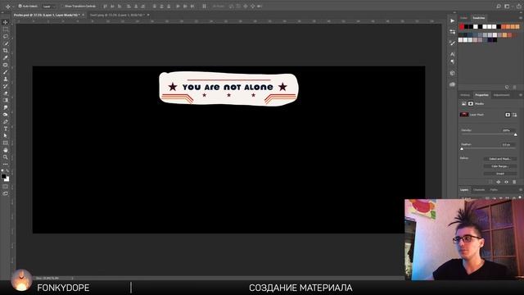The image size is (524, 295).
Task: Open the Properties panel menu
Action: (x=521, y=95)
